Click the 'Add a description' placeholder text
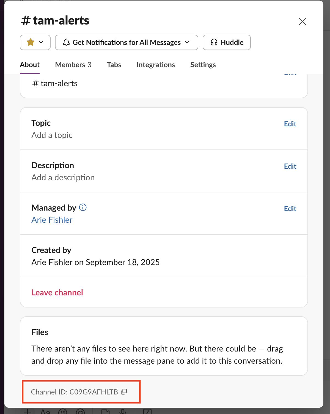Viewport: 330px width, 414px height. [63, 178]
